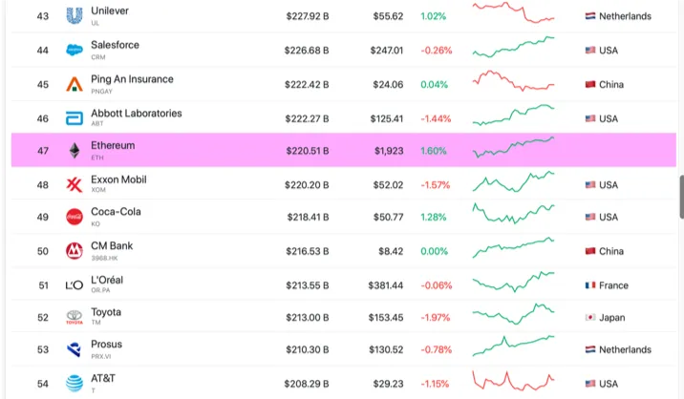Click the Coca-Cola red logo

pyautogui.click(x=75, y=217)
